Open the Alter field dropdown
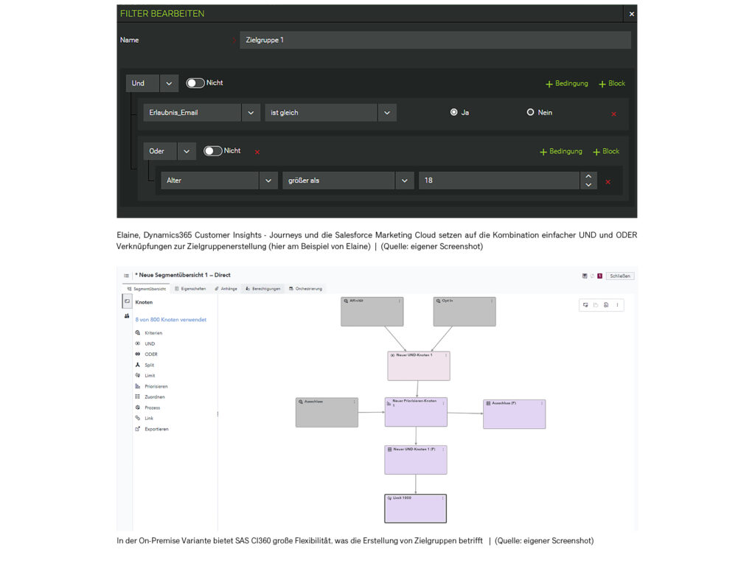The width and height of the screenshot is (755, 566). pyautogui.click(x=268, y=181)
